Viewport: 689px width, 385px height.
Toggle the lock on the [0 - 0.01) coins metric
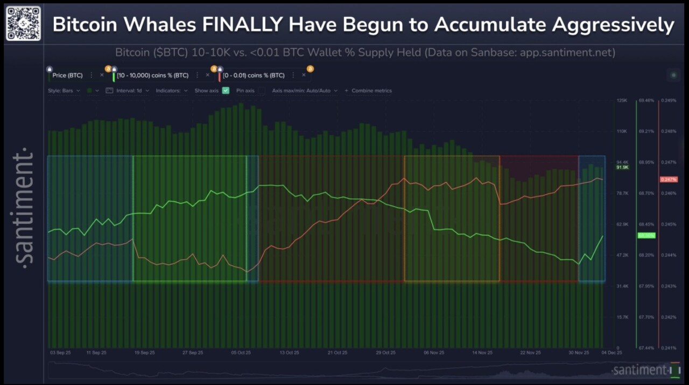[x=220, y=68]
